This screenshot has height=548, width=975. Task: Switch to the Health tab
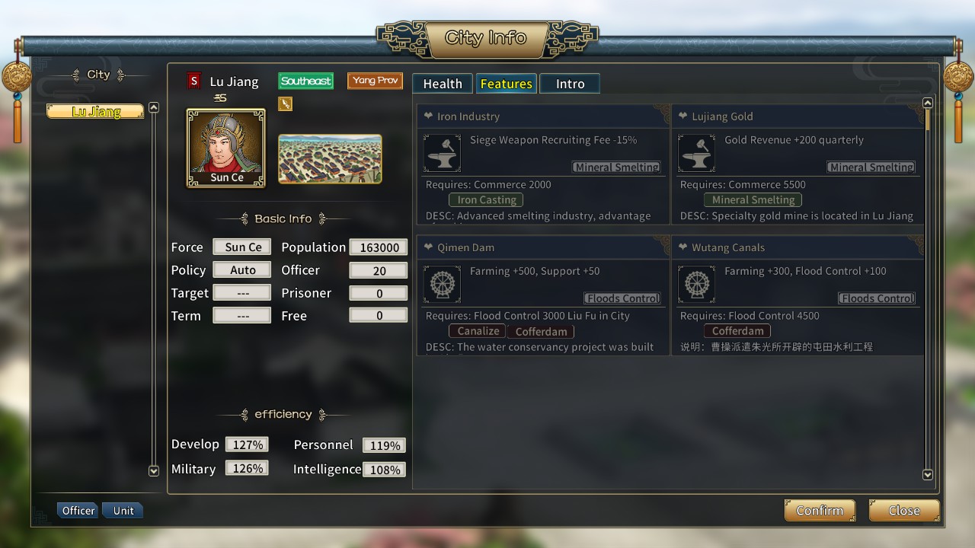[443, 84]
